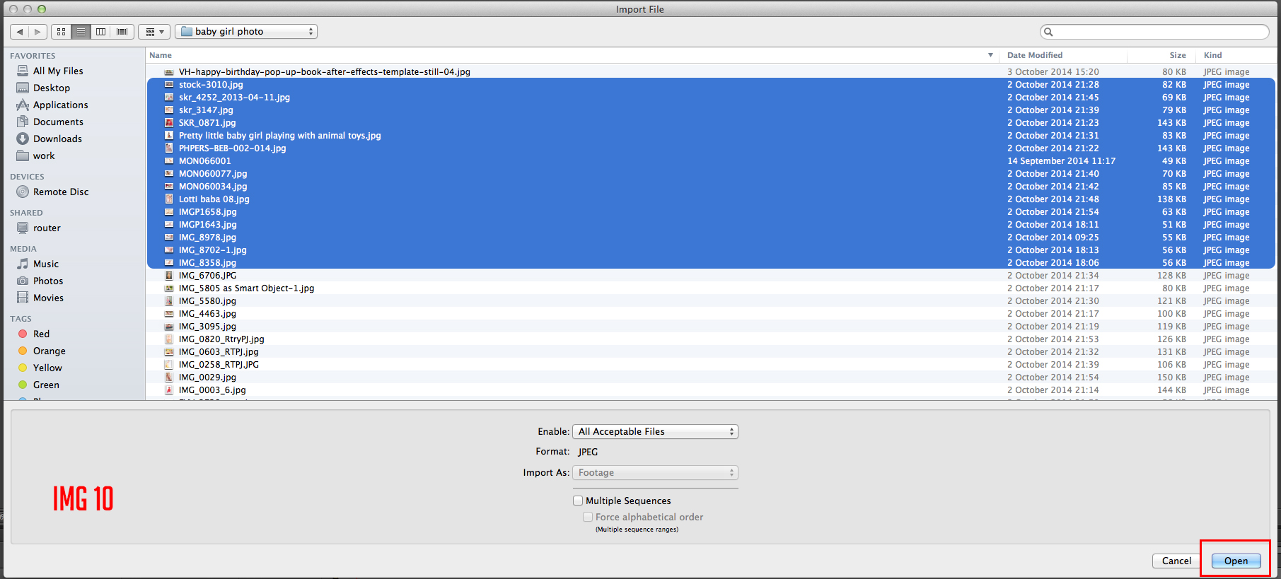1281x579 pixels.
Task: Open Applications in sidebar
Action: [61, 105]
